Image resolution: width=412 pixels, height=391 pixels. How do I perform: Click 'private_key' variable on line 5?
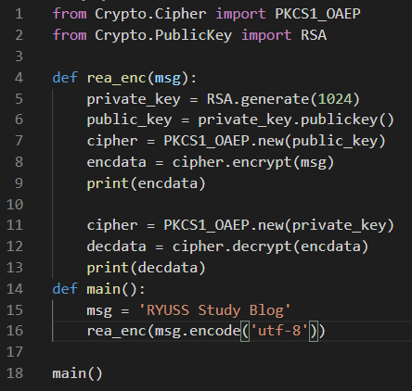point(134,99)
